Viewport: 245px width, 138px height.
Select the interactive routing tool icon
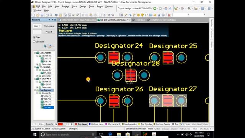coord(126,15)
